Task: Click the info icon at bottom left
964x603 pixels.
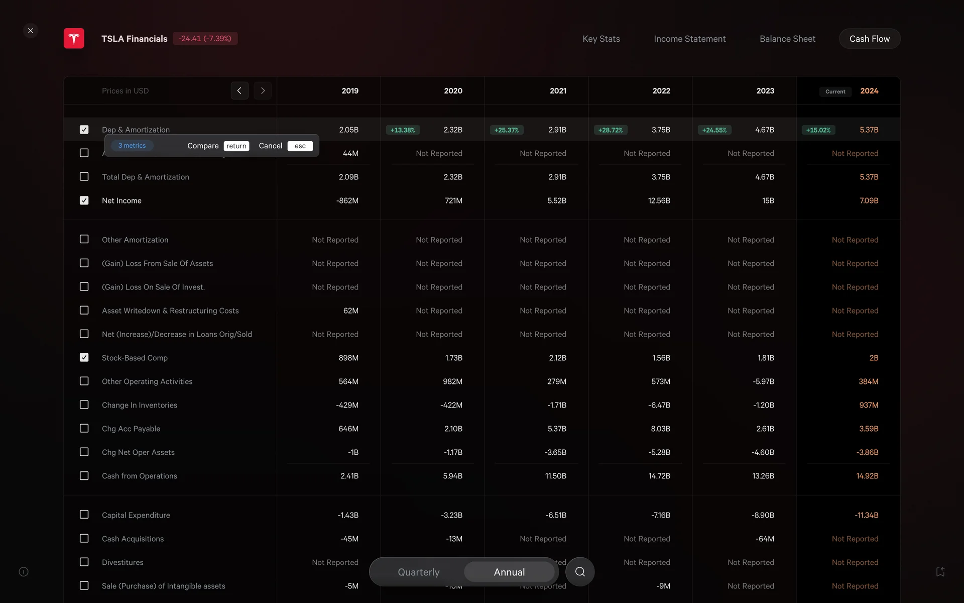Action: pyautogui.click(x=24, y=572)
